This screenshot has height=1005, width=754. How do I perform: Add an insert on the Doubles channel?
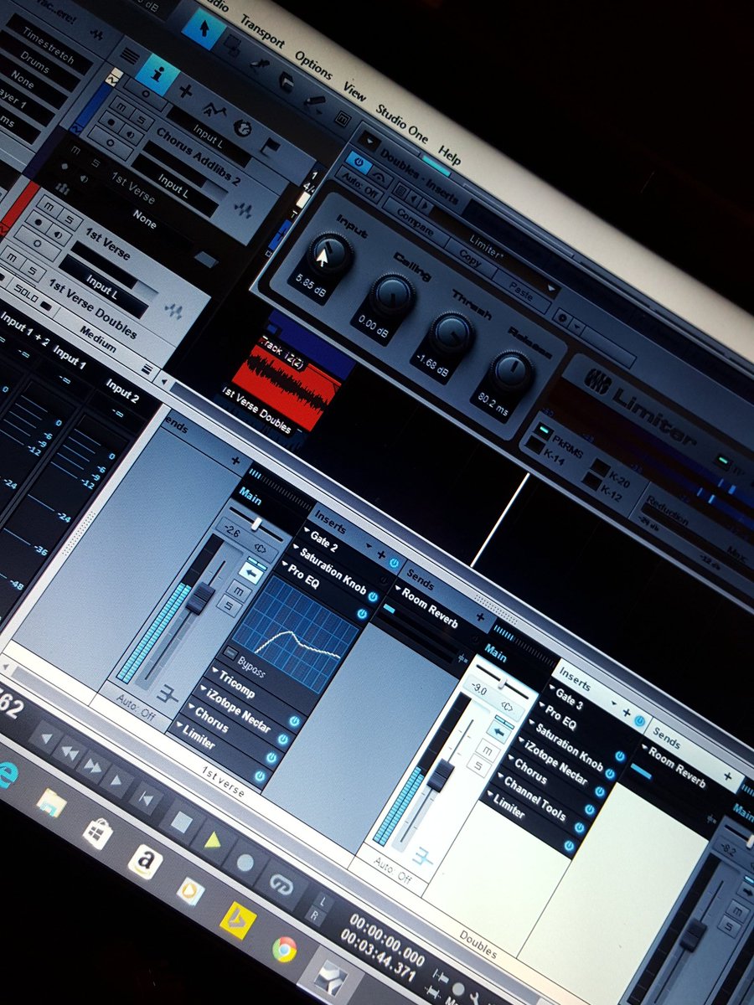point(626,713)
